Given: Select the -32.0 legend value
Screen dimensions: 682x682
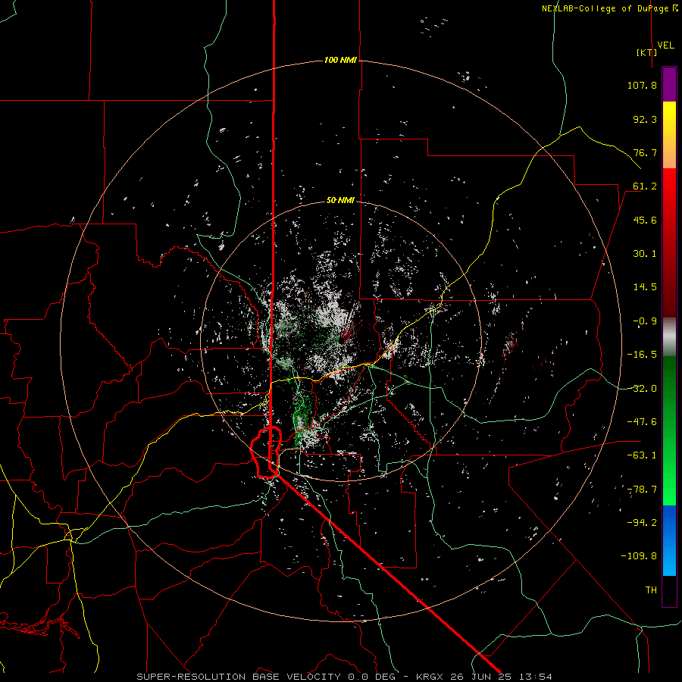Looking at the screenshot, I should [642, 389].
